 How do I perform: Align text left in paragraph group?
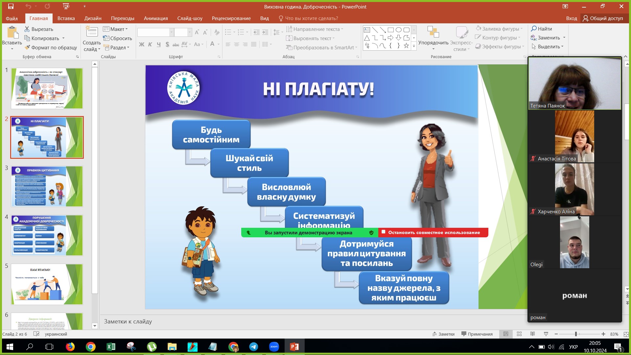(x=228, y=44)
